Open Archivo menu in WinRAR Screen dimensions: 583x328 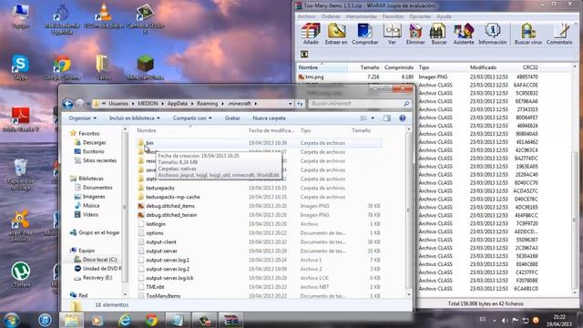click(x=306, y=16)
